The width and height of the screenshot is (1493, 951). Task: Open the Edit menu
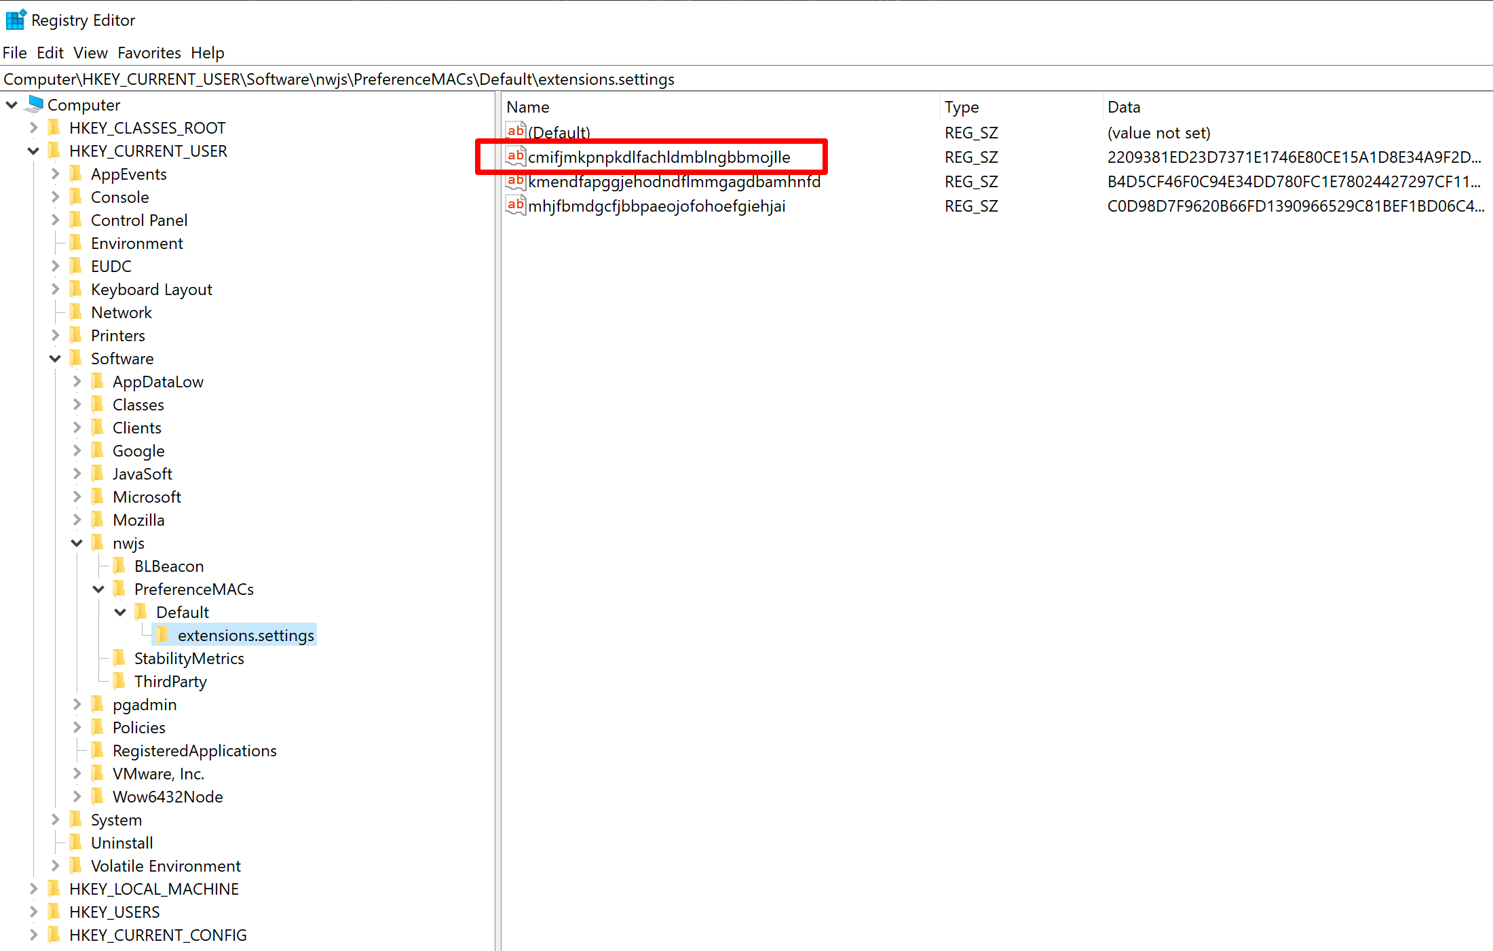click(50, 53)
